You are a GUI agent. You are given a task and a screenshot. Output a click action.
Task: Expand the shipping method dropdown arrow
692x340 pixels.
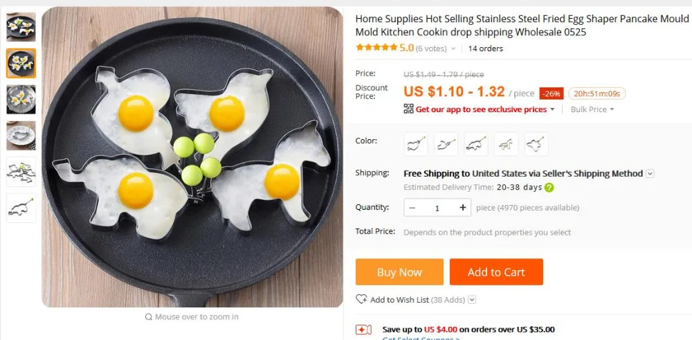(x=650, y=174)
